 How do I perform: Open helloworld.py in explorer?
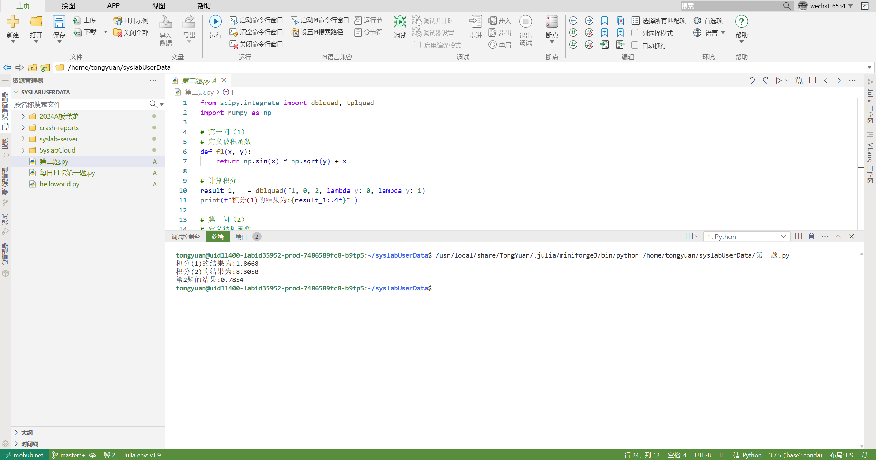tap(60, 184)
